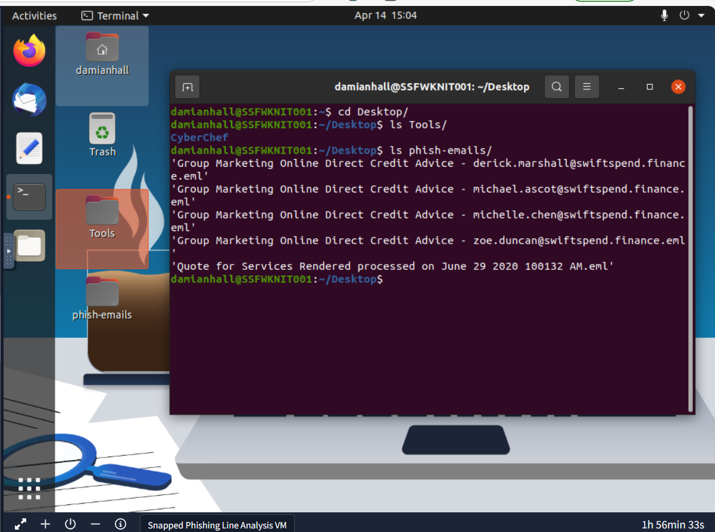Click the terminal vertical scrollbar
715x532 pixels.
691,259
